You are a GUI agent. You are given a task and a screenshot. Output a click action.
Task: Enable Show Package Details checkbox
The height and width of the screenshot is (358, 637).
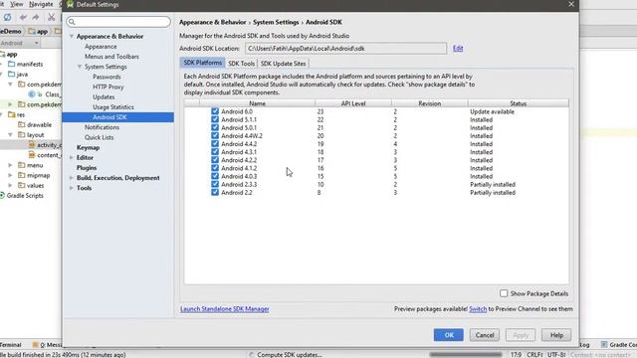pyautogui.click(x=504, y=293)
